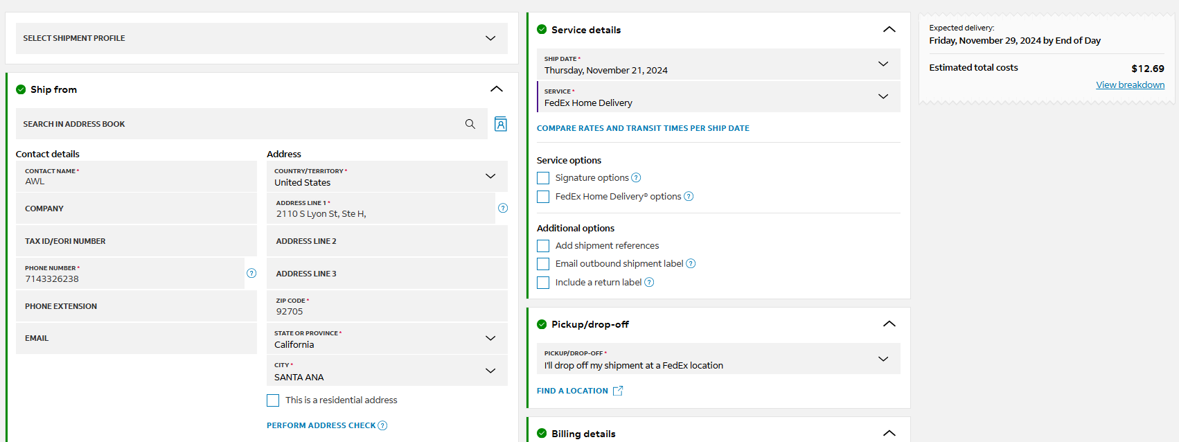This screenshot has width=1179, height=442.
Task: Open help for Include a return label
Action: [649, 282]
